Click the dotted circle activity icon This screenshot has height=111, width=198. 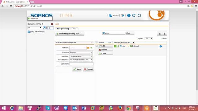point(139,15)
